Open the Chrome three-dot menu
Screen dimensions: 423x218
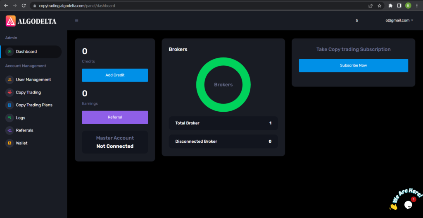click(x=417, y=6)
